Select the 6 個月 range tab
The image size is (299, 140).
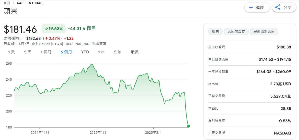66,52
